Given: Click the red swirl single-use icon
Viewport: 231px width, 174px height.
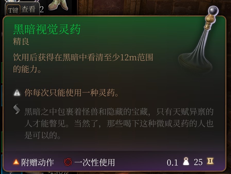Looking at the screenshot, I should [68, 162].
